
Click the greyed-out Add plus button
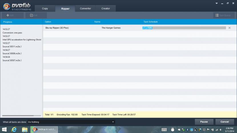(x=13, y=15)
